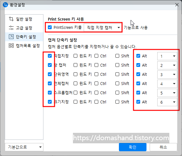Cancel changes with 취소 button

point(163,147)
